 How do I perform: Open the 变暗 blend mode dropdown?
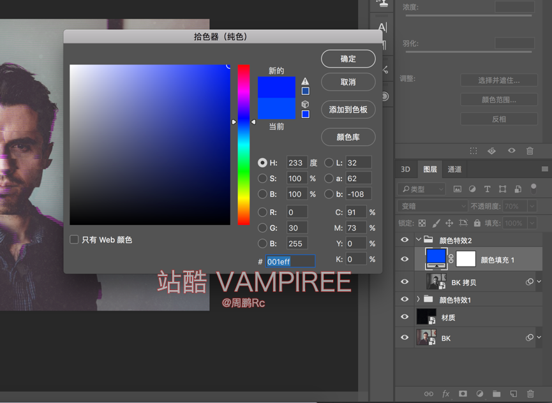point(433,206)
